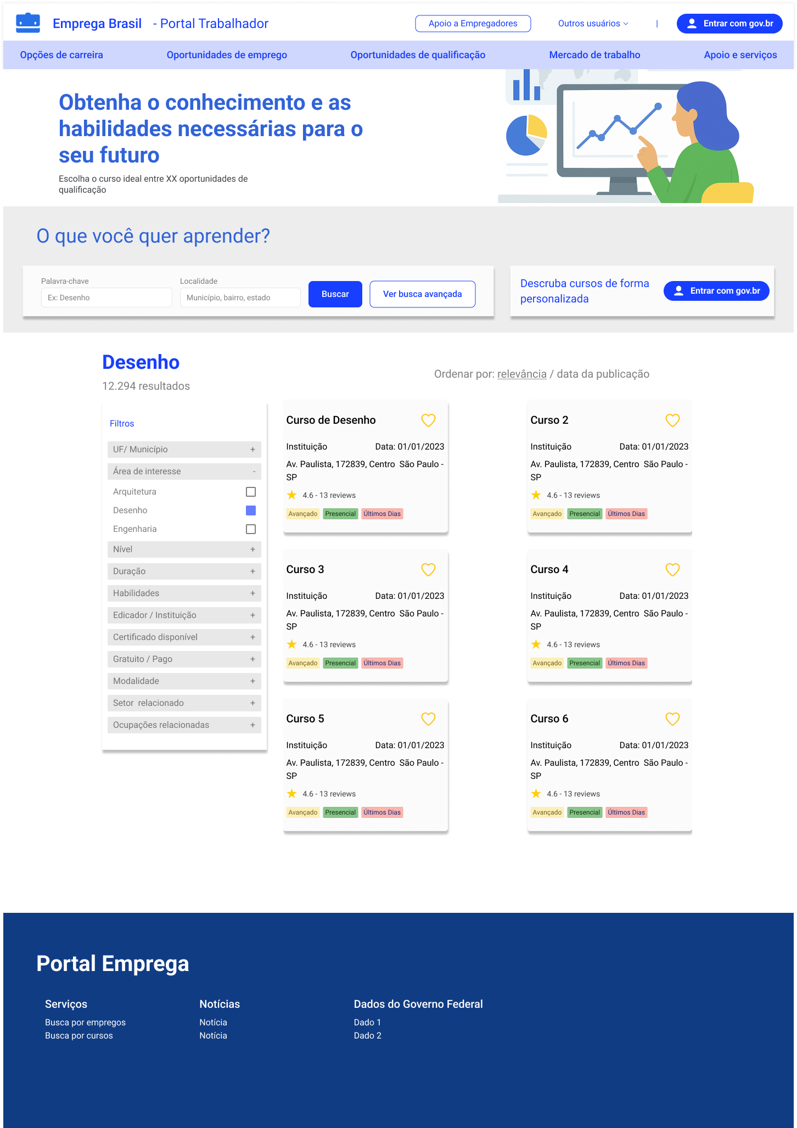Image resolution: width=797 pixels, height=1128 pixels.
Task: Focus the Localidade input field
Action: coord(240,298)
